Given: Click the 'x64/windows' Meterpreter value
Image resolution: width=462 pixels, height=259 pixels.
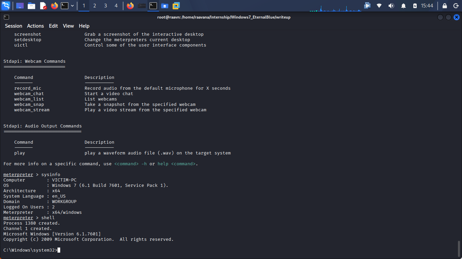Looking at the screenshot, I should (x=67, y=212).
